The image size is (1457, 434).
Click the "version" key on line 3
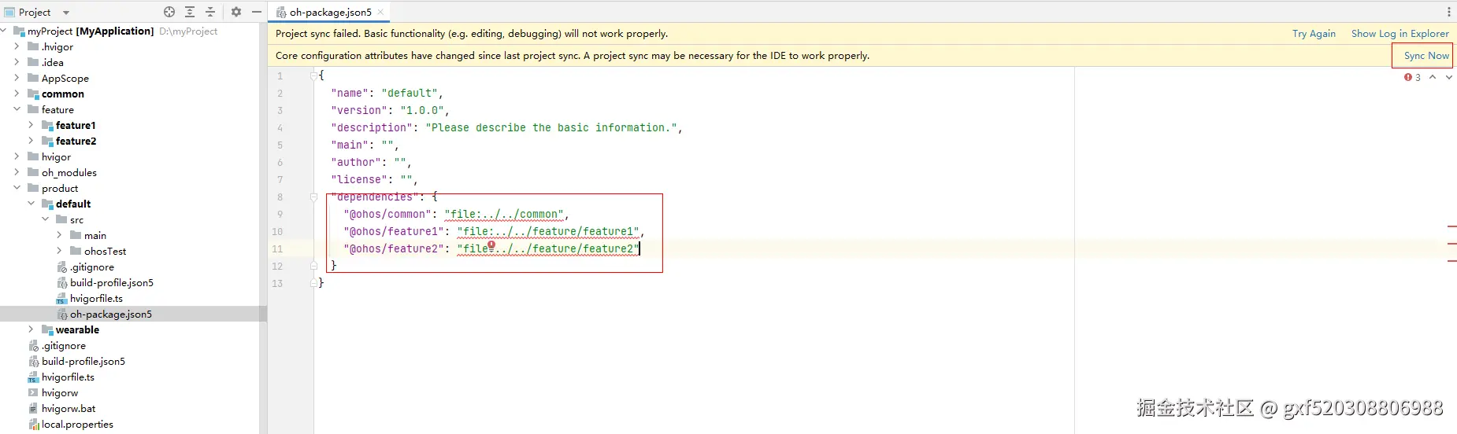(x=359, y=110)
